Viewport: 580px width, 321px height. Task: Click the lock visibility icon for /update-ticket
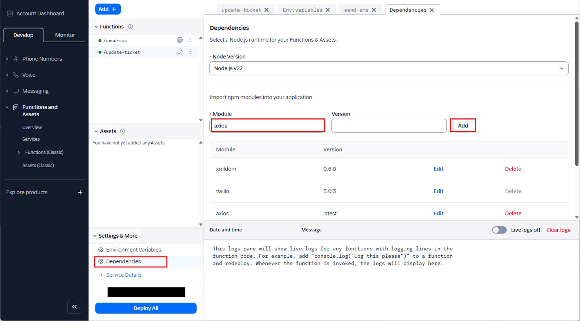[x=180, y=52]
